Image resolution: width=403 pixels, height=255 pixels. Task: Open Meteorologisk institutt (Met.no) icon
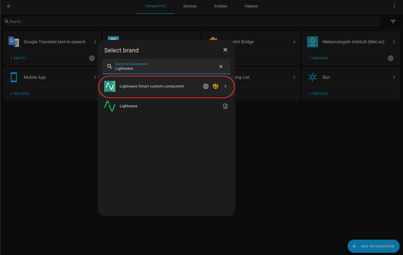click(313, 41)
